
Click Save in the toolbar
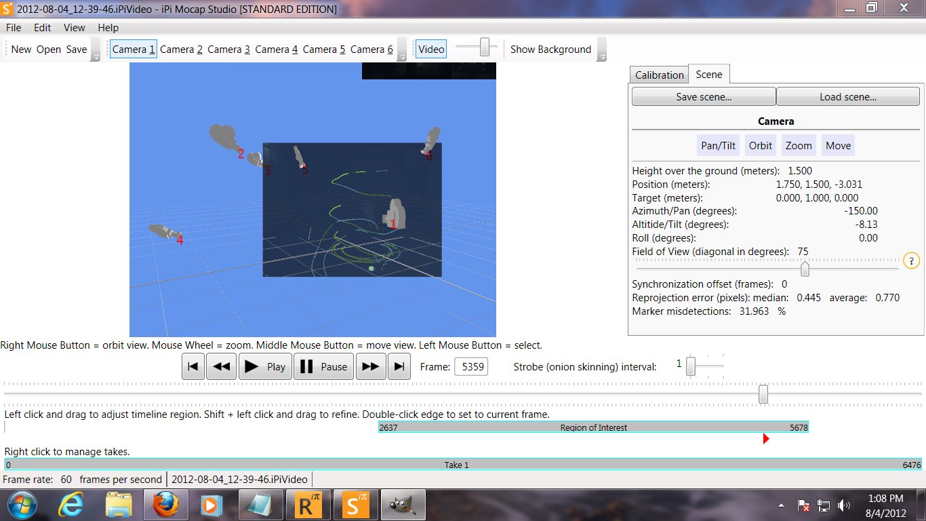click(x=77, y=49)
